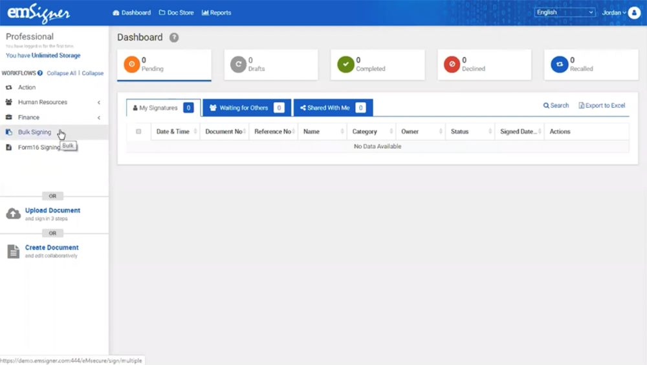Viewport: 647px width, 365px height.
Task: Click the orange Pending status icon
Action: pos(131,65)
